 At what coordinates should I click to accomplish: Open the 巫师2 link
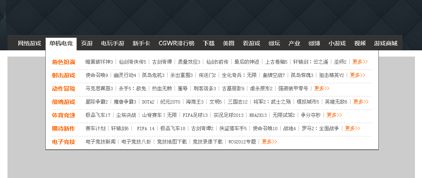tap(341, 62)
